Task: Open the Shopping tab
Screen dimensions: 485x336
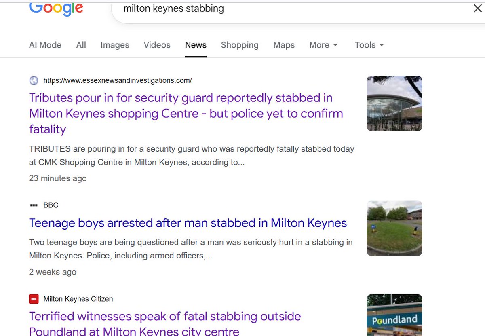Action: pyautogui.click(x=240, y=45)
